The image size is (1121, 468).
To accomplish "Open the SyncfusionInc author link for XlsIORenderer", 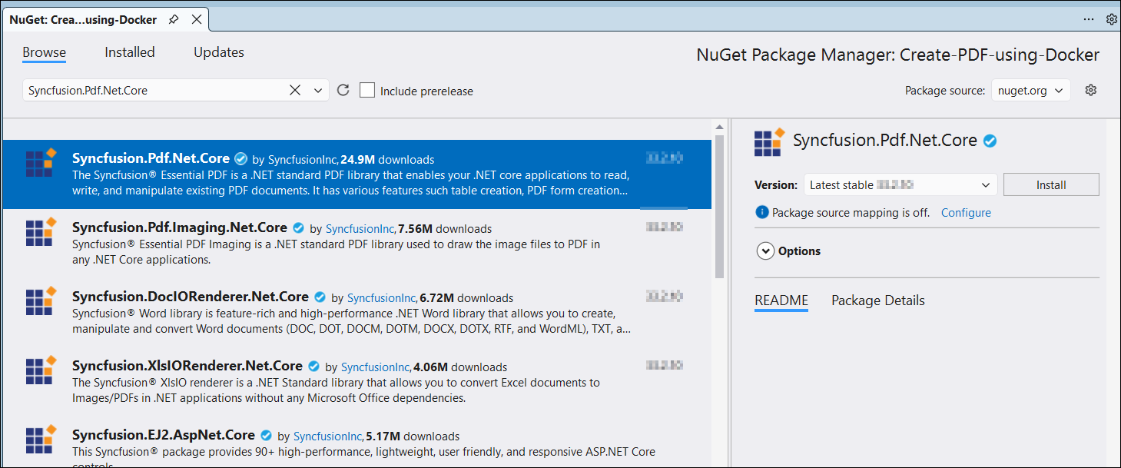I will click(376, 367).
